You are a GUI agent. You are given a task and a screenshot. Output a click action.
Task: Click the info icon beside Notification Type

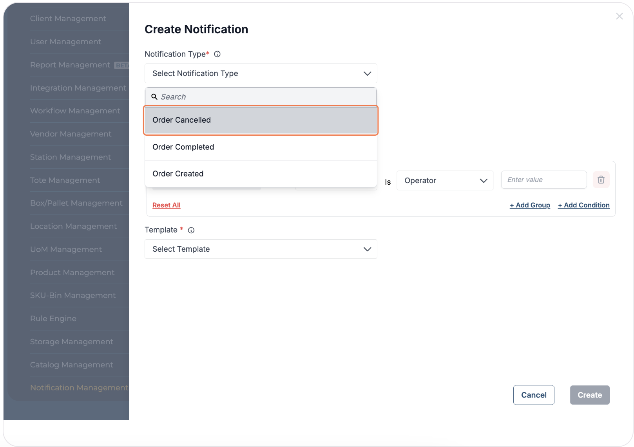point(217,54)
